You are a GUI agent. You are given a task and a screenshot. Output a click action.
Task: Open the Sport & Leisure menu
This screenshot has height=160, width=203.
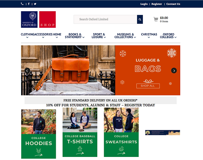(x=99, y=36)
